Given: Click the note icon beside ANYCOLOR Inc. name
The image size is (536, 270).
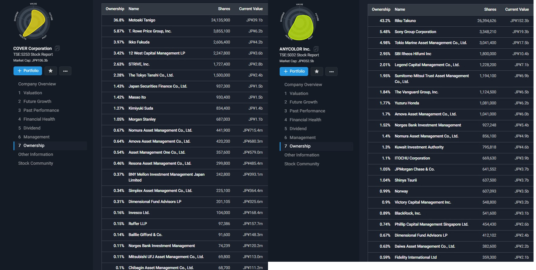Looking at the screenshot, I should [316, 49].
